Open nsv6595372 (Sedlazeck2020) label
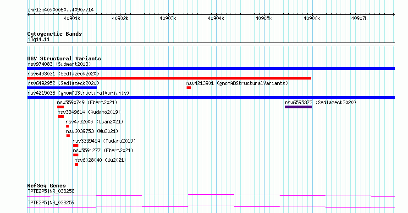 (x=320, y=102)
